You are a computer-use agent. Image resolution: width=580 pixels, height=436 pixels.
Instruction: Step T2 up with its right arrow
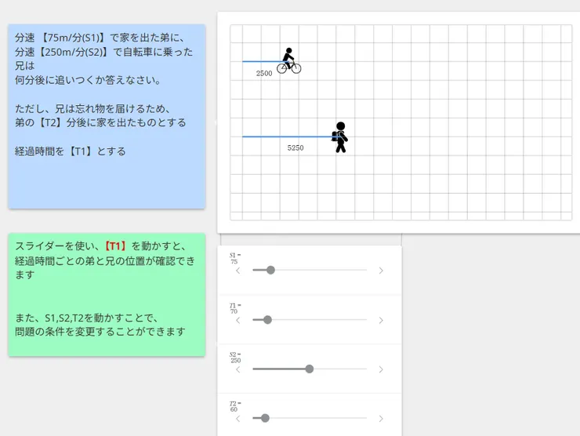(x=381, y=419)
